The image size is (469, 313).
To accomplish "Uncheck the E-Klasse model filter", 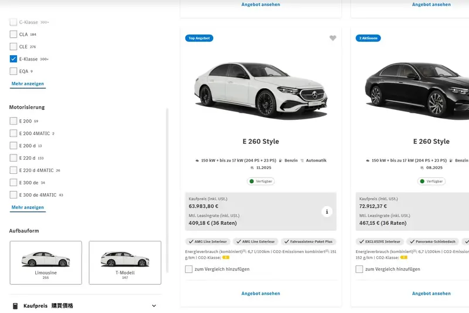I will tap(13, 59).
